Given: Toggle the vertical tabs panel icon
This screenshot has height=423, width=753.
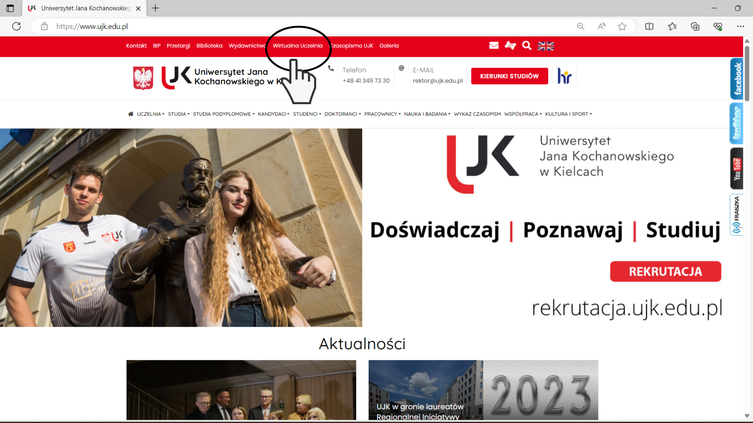Looking at the screenshot, I should [x=10, y=8].
